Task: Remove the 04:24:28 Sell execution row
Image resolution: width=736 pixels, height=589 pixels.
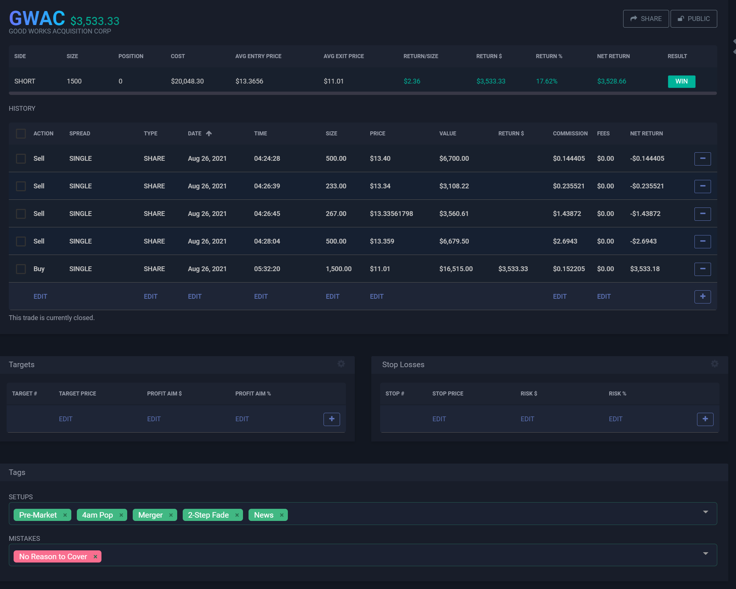Action: (702, 159)
